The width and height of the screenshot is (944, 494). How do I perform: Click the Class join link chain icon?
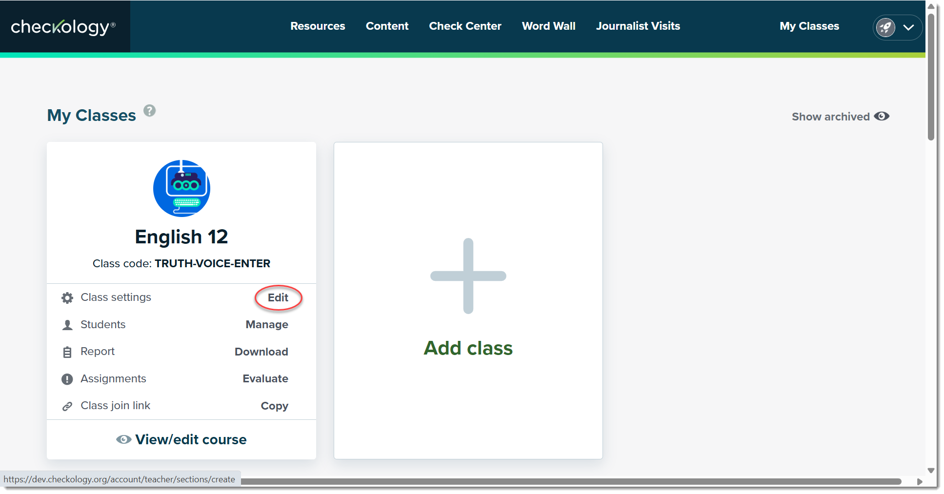point(67,406)
